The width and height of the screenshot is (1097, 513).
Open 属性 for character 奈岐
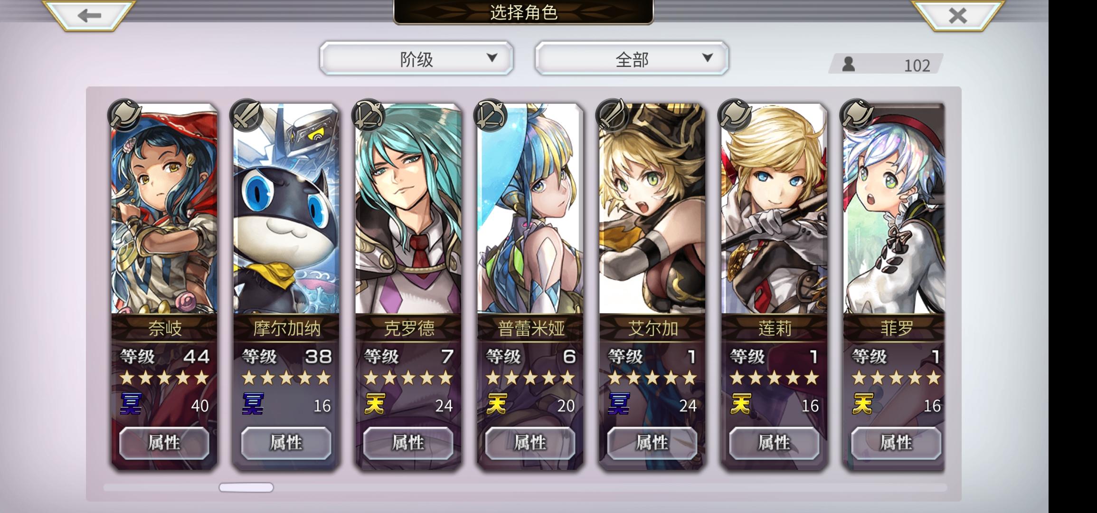[x=164, y=443]
